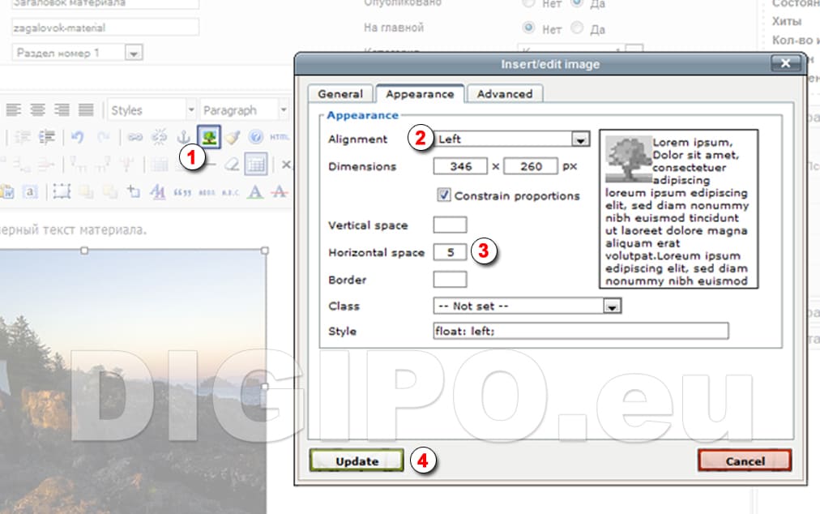Toggle the Constrain proportions checkbox
The height and width of the screenshot is (514, 820).
443,195
